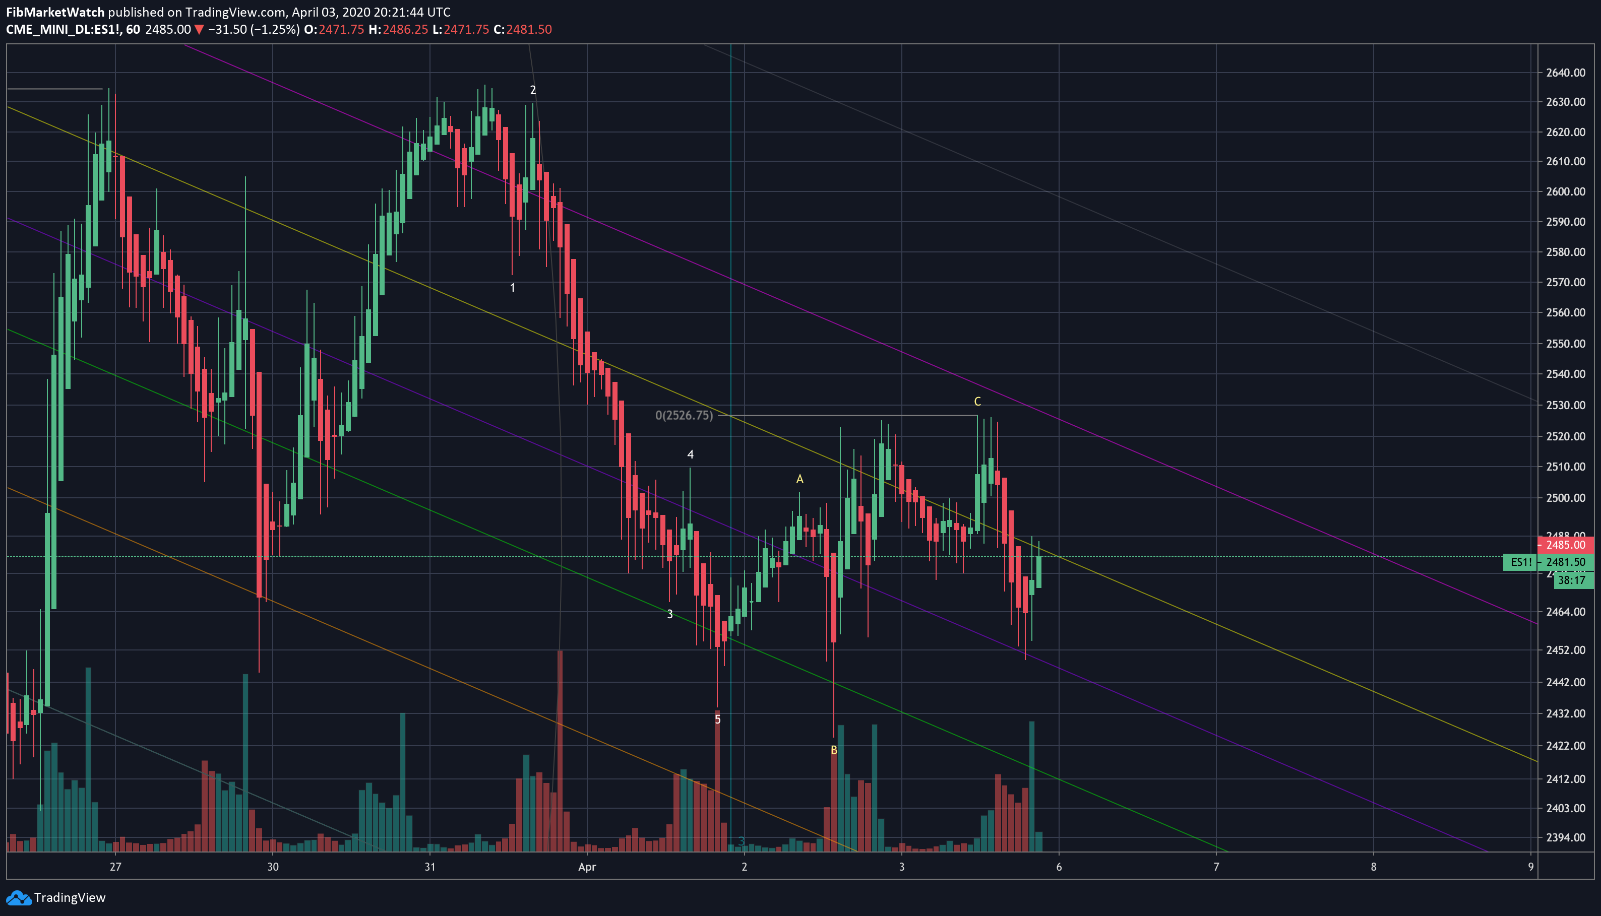
Task: Click the green 2481.50 last price tag
Action: (1566, 562)
